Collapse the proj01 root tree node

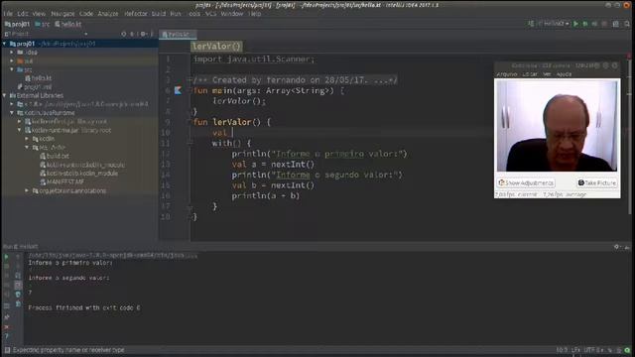(x=4, y=44)
